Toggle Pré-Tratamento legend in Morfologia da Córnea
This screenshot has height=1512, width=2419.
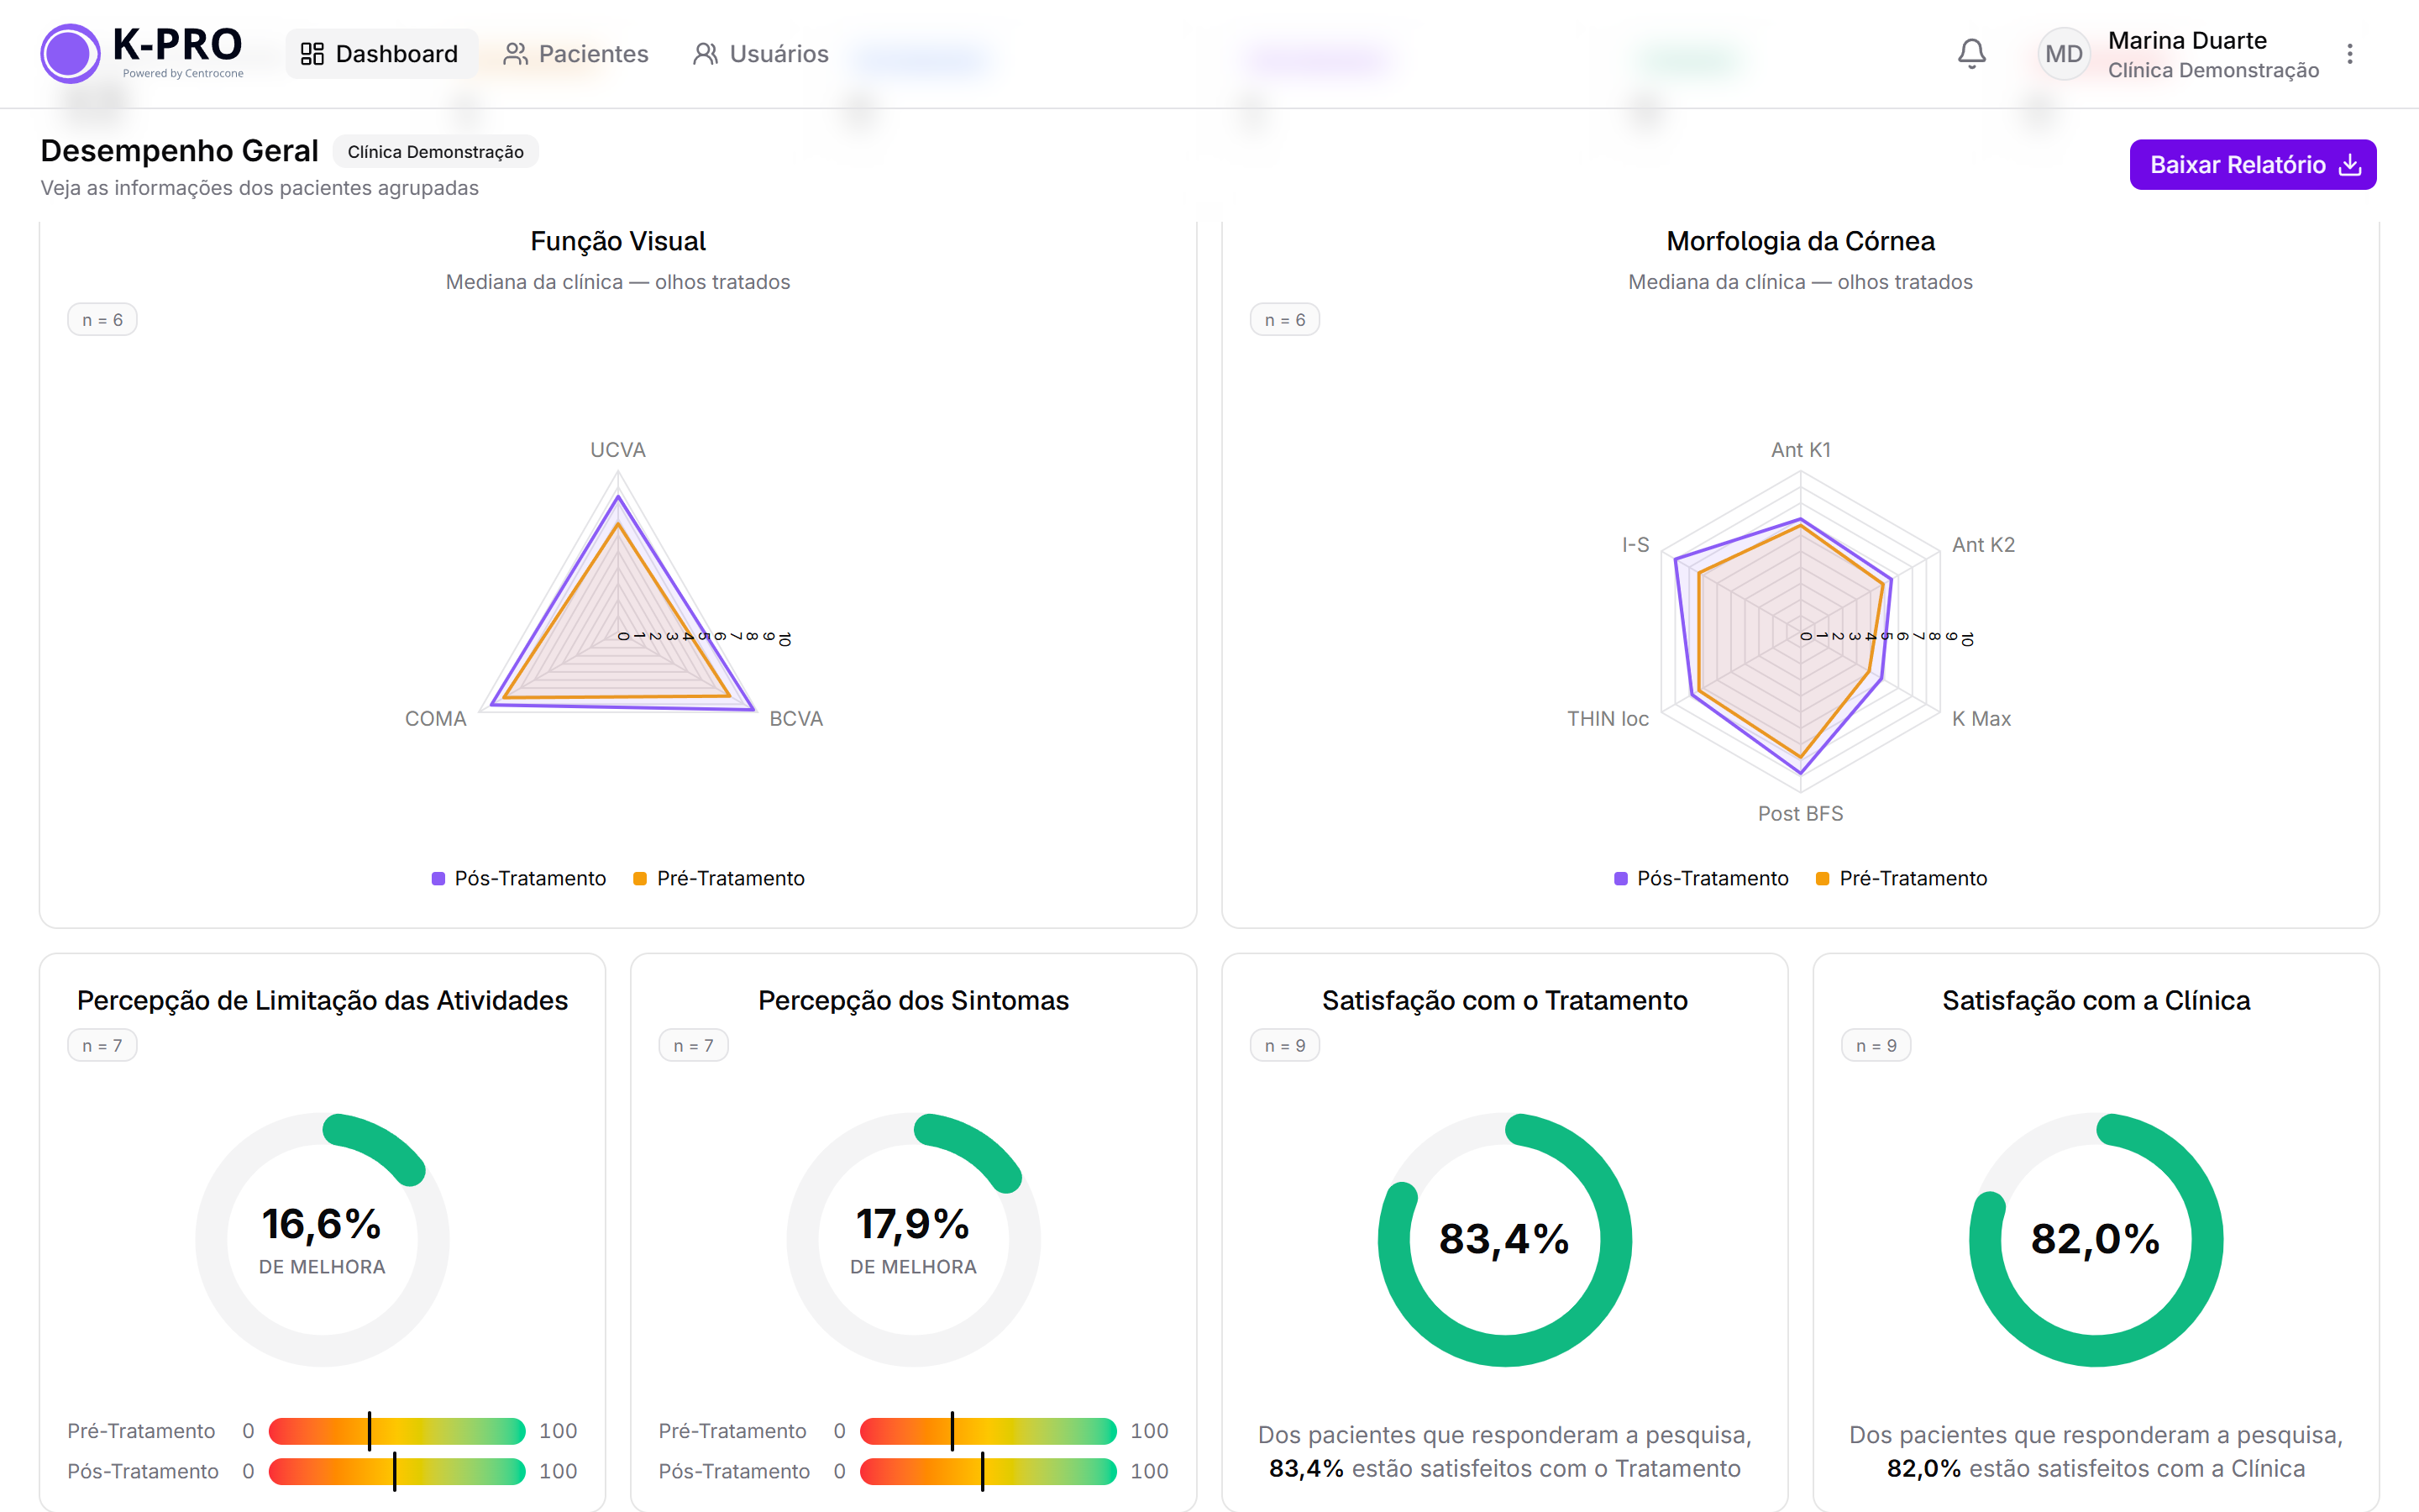pyautogui.click(x=1902, y=878)
